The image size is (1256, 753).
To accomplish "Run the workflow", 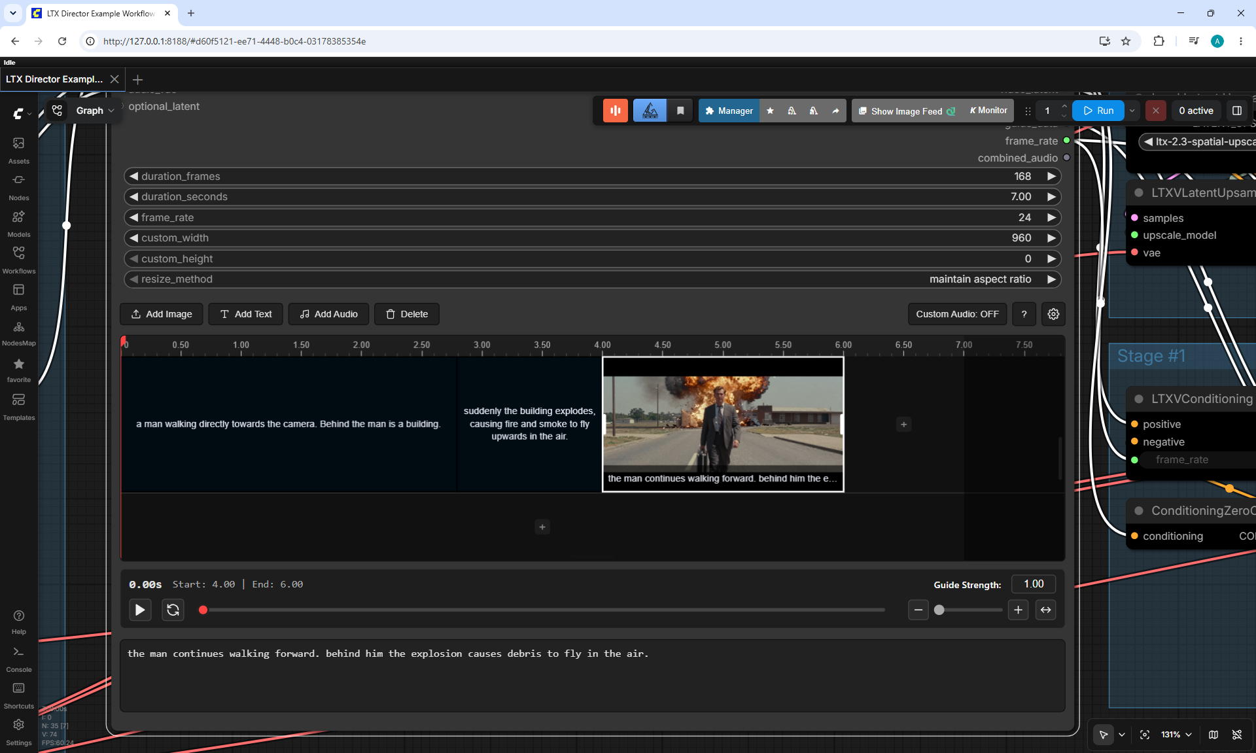I will tap(1098, 111).
